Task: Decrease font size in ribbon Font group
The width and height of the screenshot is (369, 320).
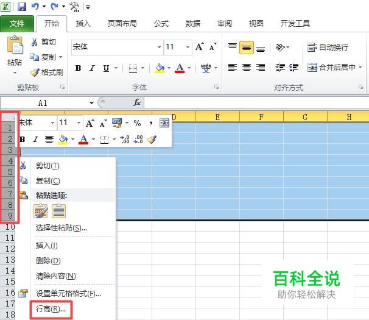Action: (213, 47)
